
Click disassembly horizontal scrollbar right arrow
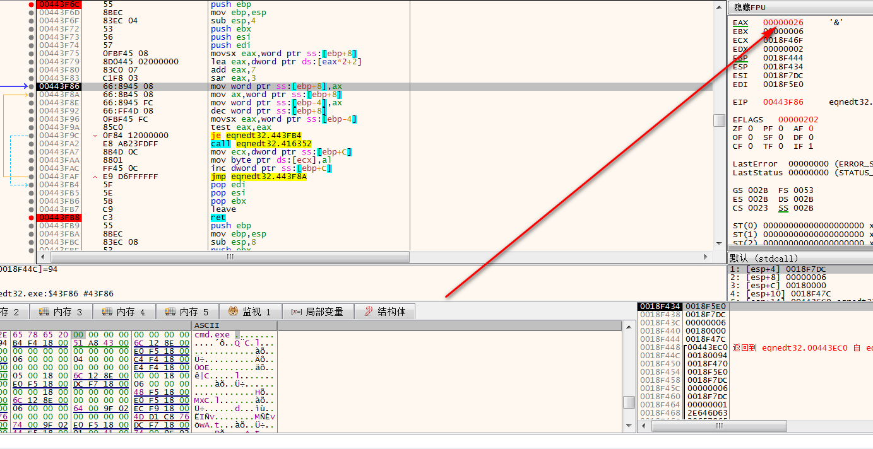[707, 257]
